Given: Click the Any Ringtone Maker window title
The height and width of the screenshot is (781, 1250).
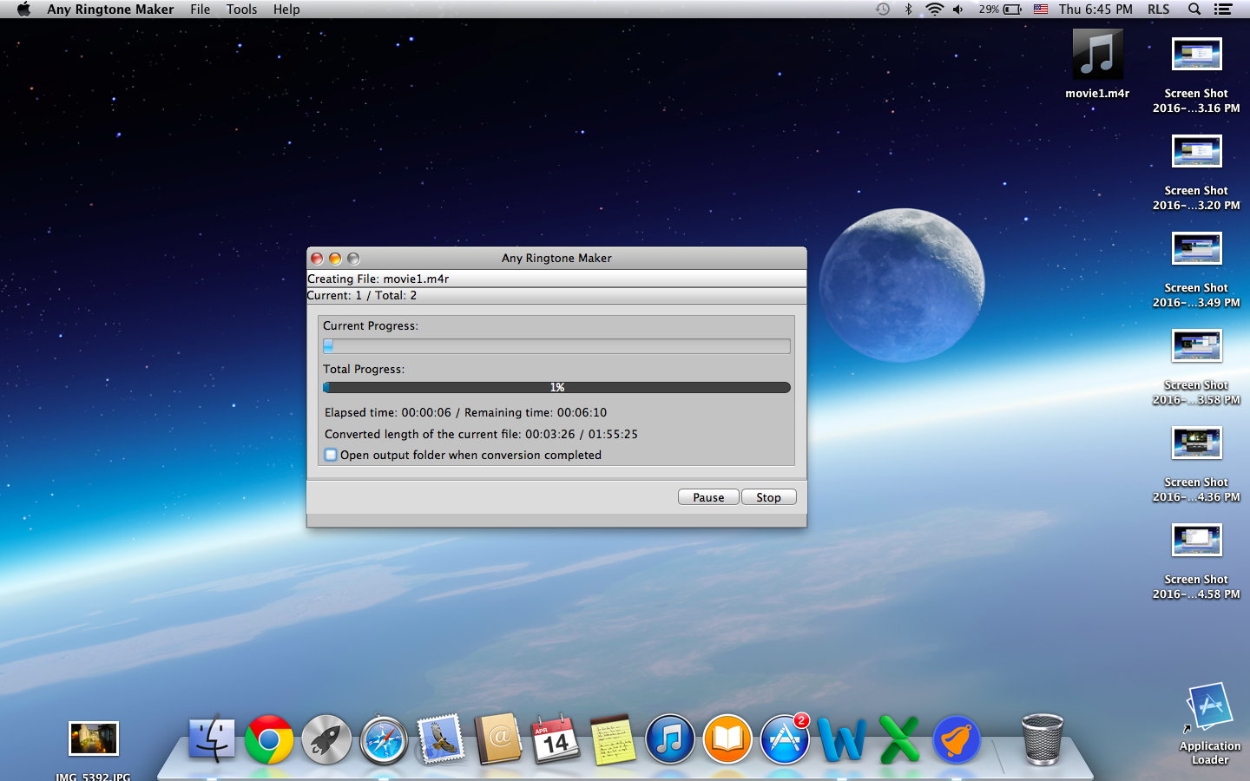Looking at the screenshot, I should (556, 258).
